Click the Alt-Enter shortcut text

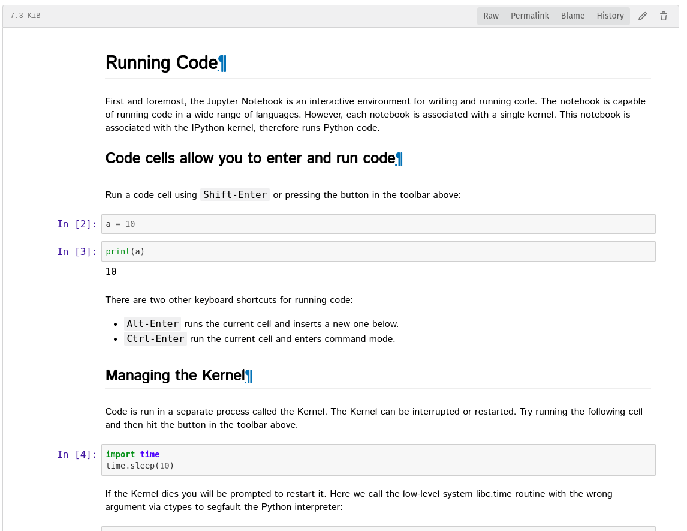tap(152, 323)
